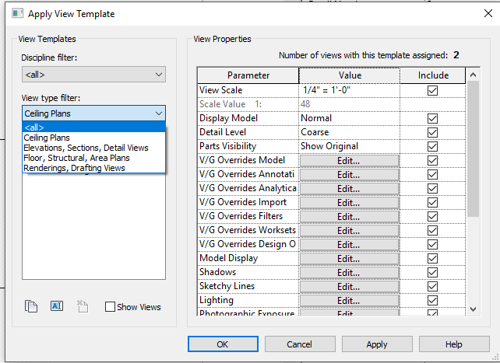Toggle Include checkbox for Detail Level

point(433,132)
